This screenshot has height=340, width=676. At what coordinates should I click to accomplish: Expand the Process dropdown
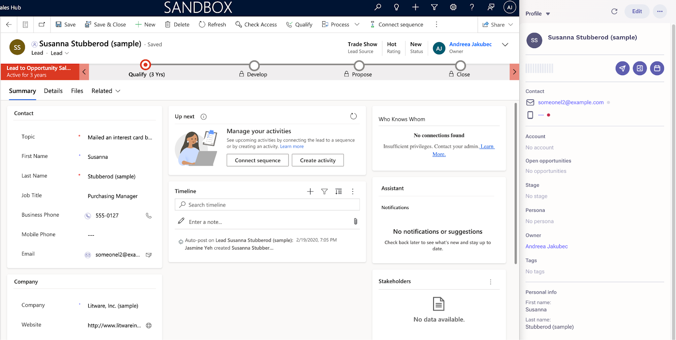pos(357,24)
